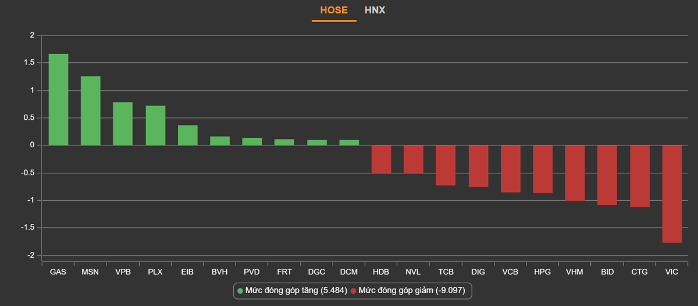Click the HDB red bar
The width and height of the screenshot is (698, 306).
point(382,159)
